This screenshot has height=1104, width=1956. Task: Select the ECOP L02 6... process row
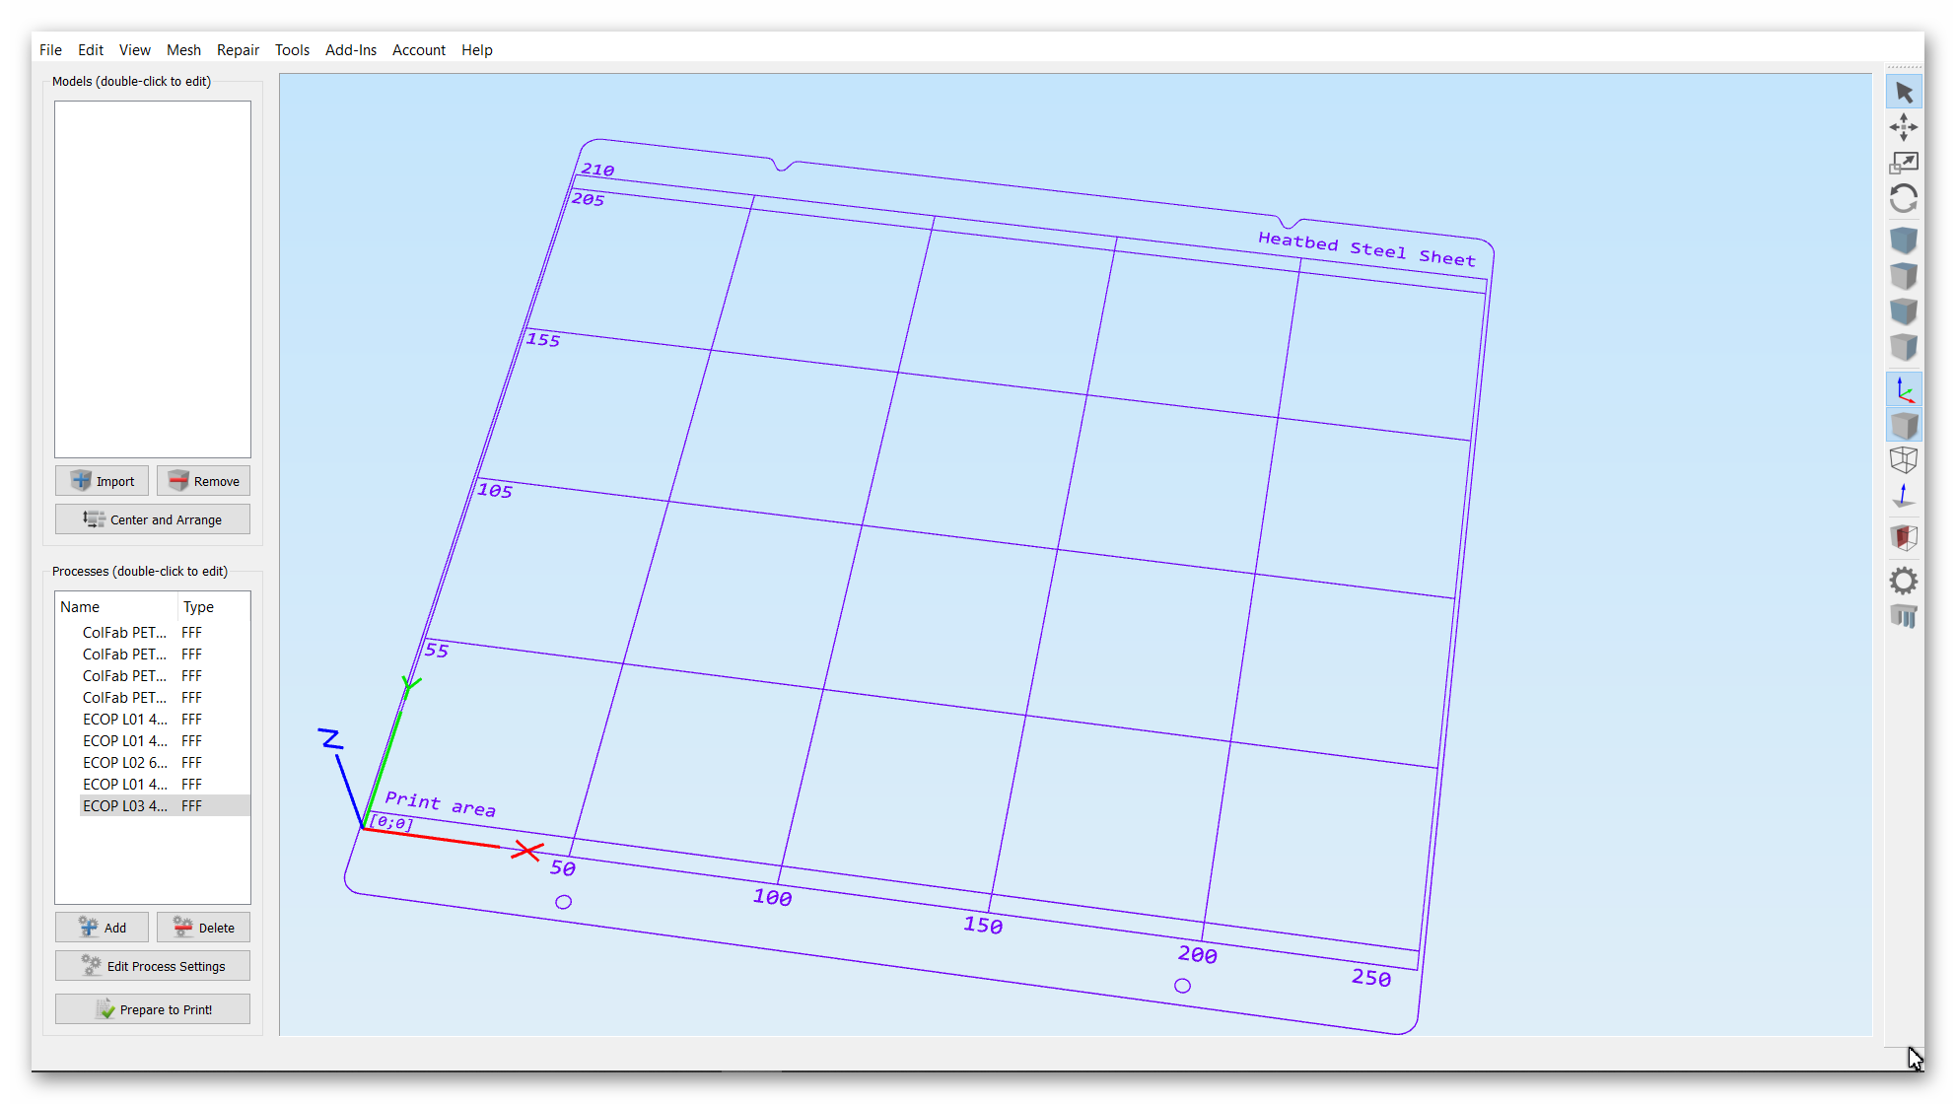[153, 762]
